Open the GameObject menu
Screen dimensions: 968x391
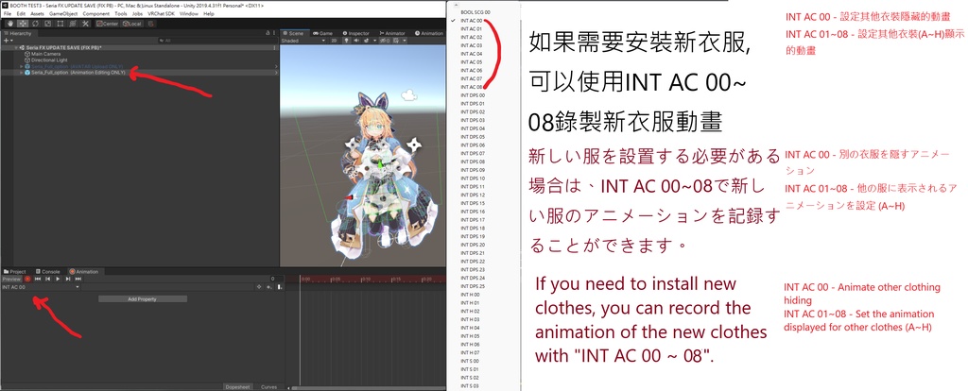click(x=63, y=13)
